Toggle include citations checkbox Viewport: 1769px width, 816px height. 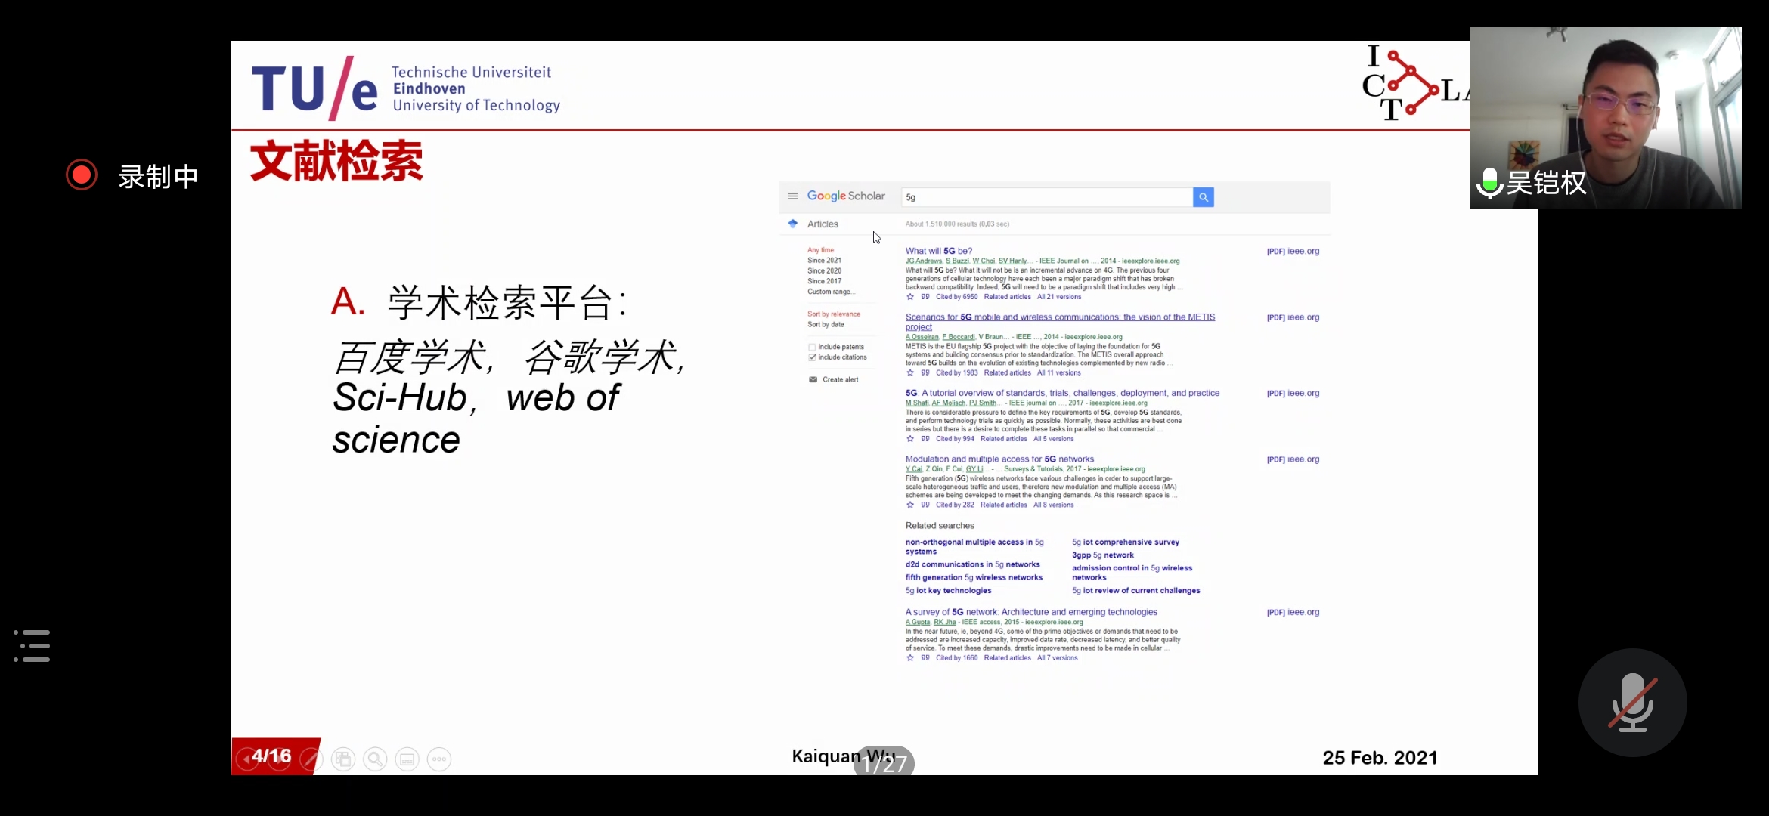(x=813, y=357)
